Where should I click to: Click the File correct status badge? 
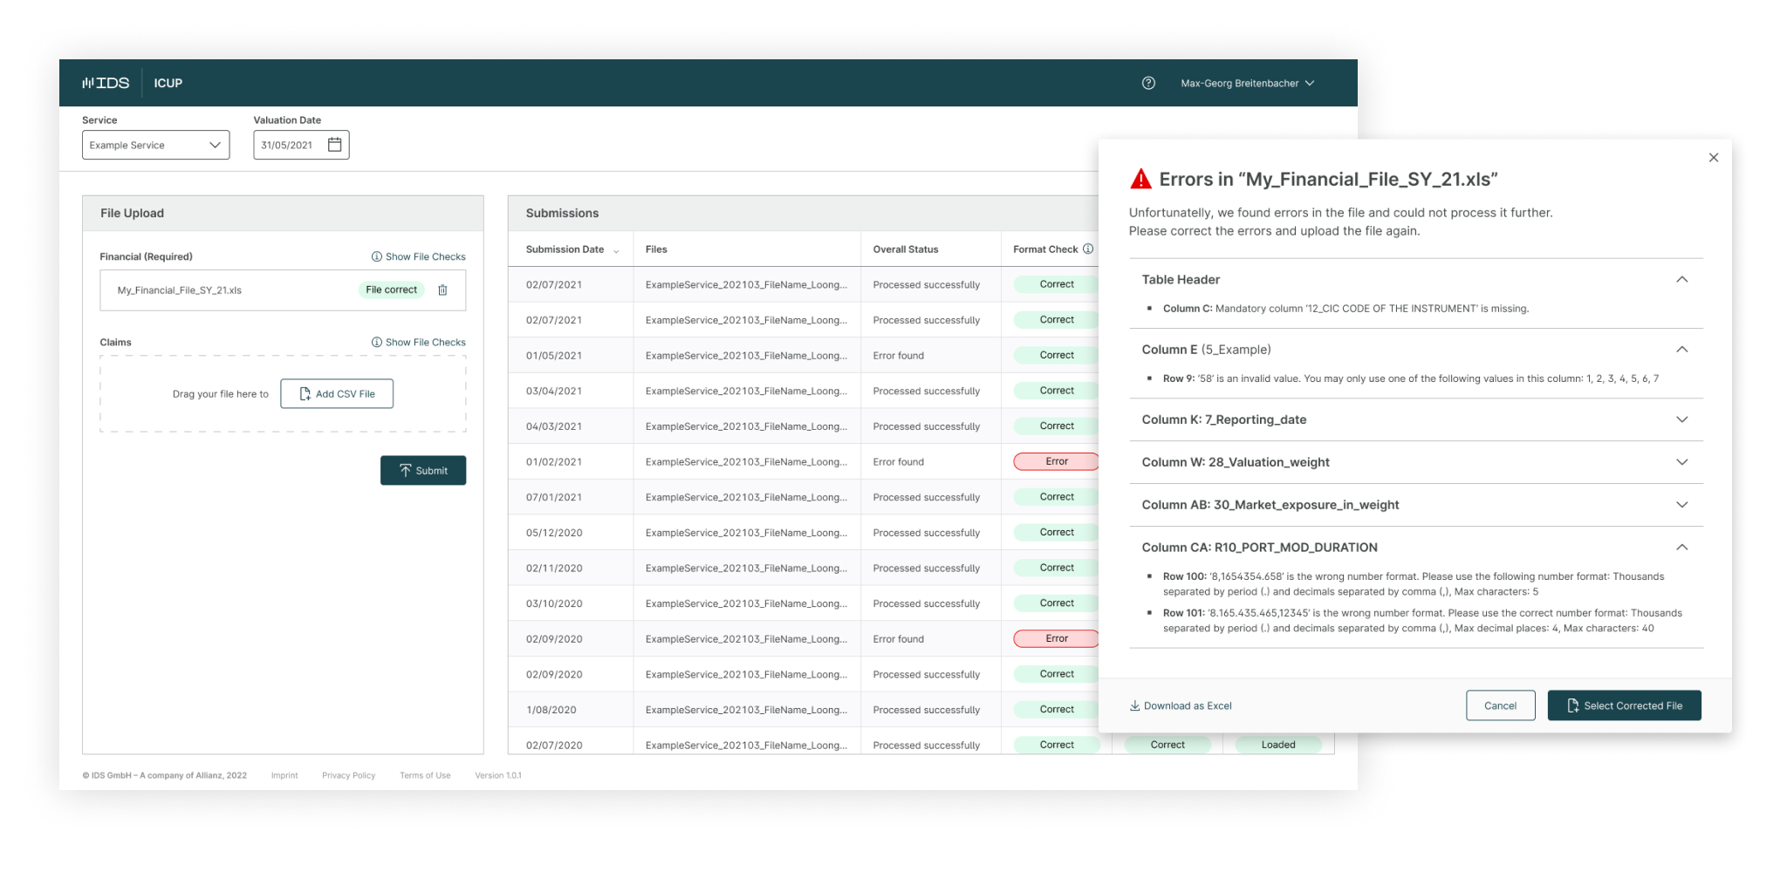tap(391, 290)
